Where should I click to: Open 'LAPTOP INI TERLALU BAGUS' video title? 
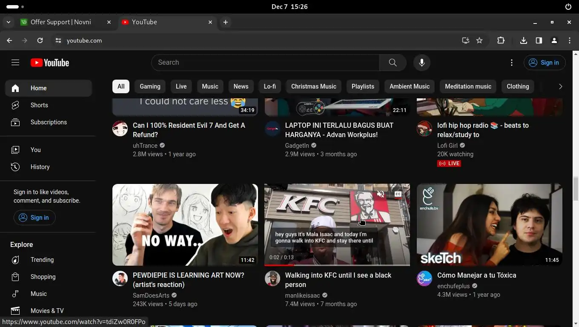339,130
